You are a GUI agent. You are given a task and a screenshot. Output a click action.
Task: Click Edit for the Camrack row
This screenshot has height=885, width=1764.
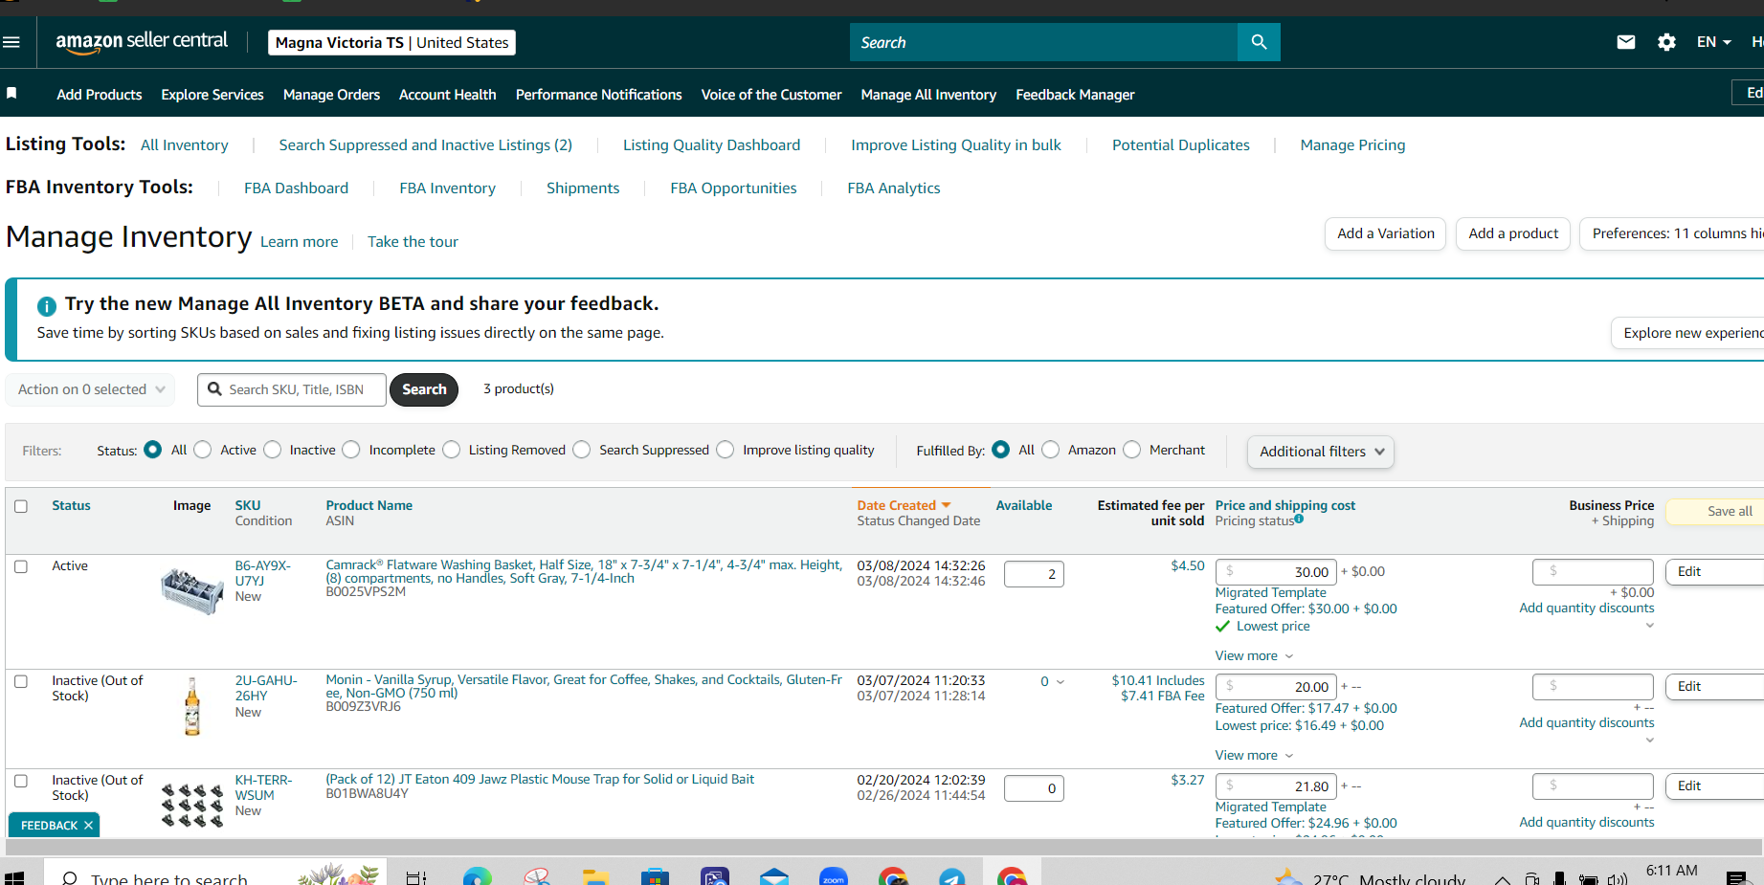click(1714, 571)
